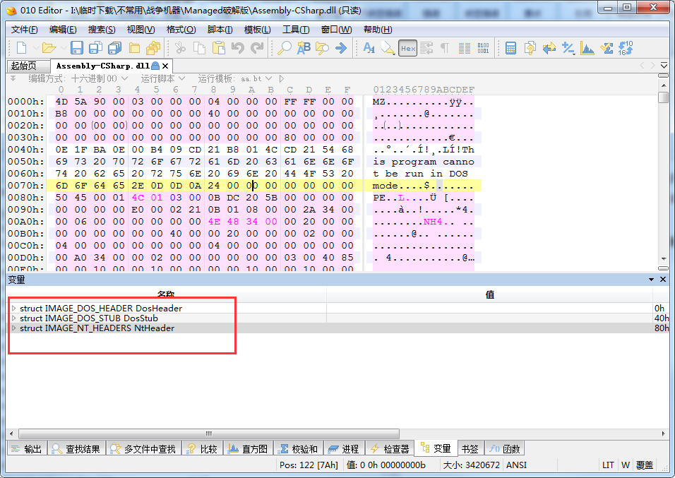Click the Goto blue arrow icon
Viewport: 675px width, 478px height.
341,48
